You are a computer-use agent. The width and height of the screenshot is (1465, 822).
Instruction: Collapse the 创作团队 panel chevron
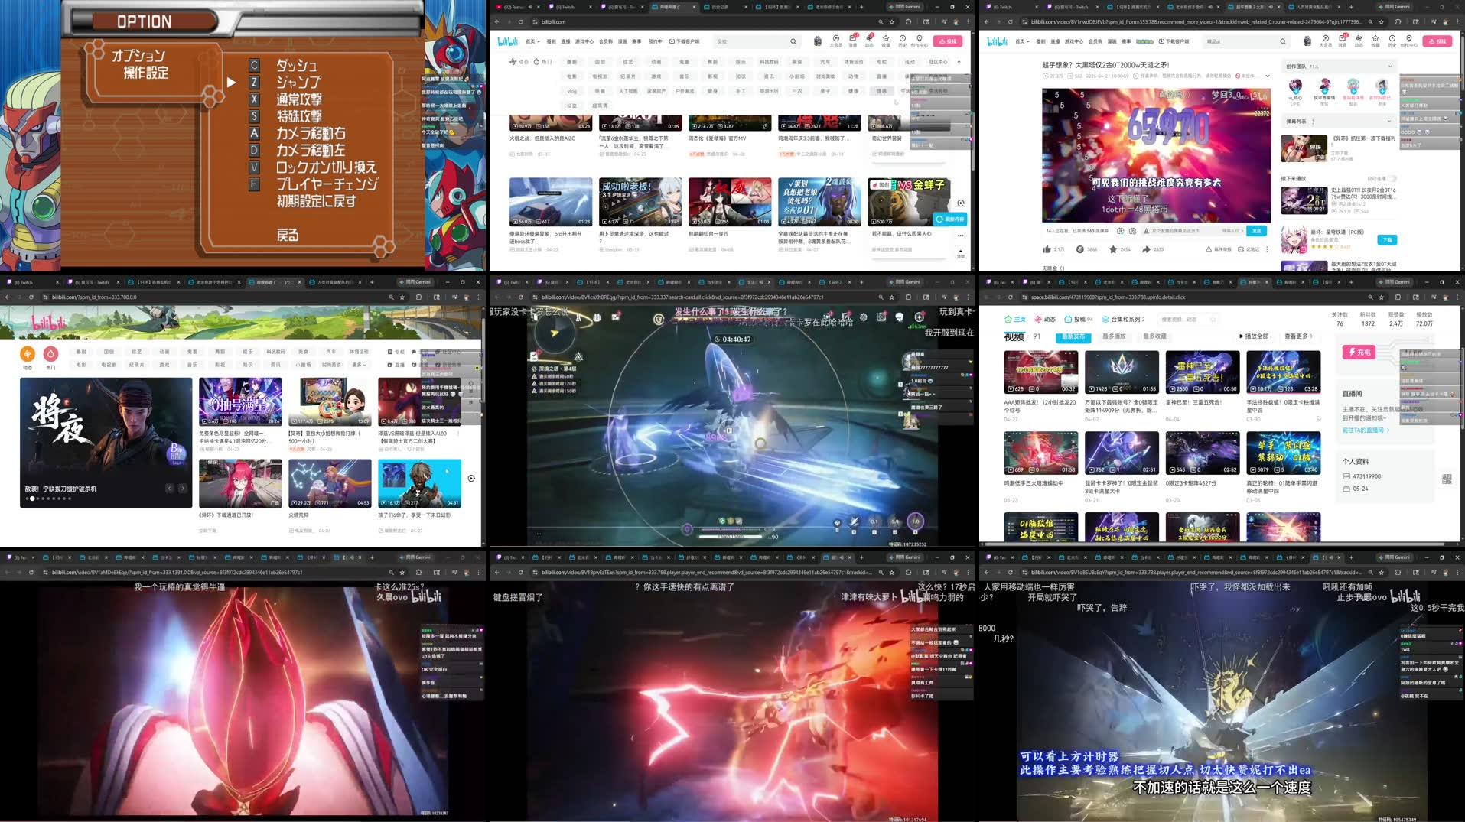click(x=1390, y=67)
